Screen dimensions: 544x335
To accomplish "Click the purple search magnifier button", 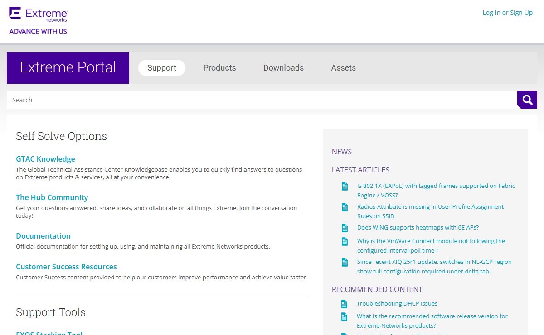I will click(x=527, y=100).
